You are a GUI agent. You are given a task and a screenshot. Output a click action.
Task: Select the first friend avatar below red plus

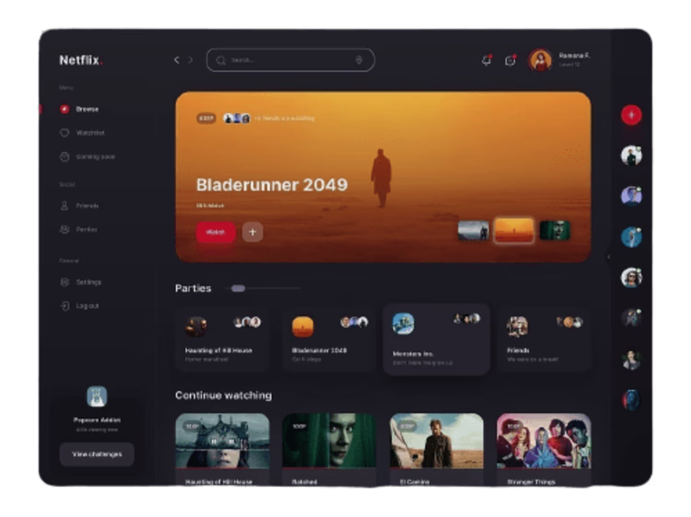pos(631,155)
